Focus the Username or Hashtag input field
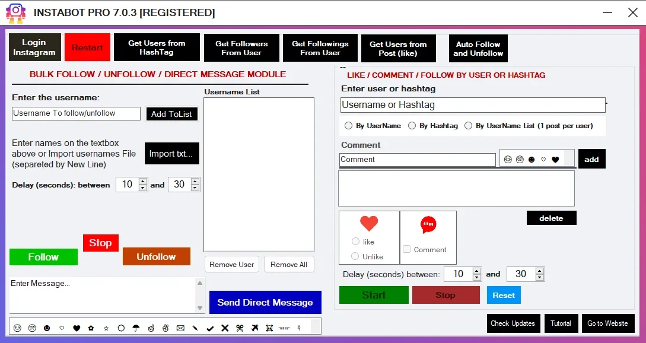The width and height of the screenshot is (646, 343). coord(473,105)
